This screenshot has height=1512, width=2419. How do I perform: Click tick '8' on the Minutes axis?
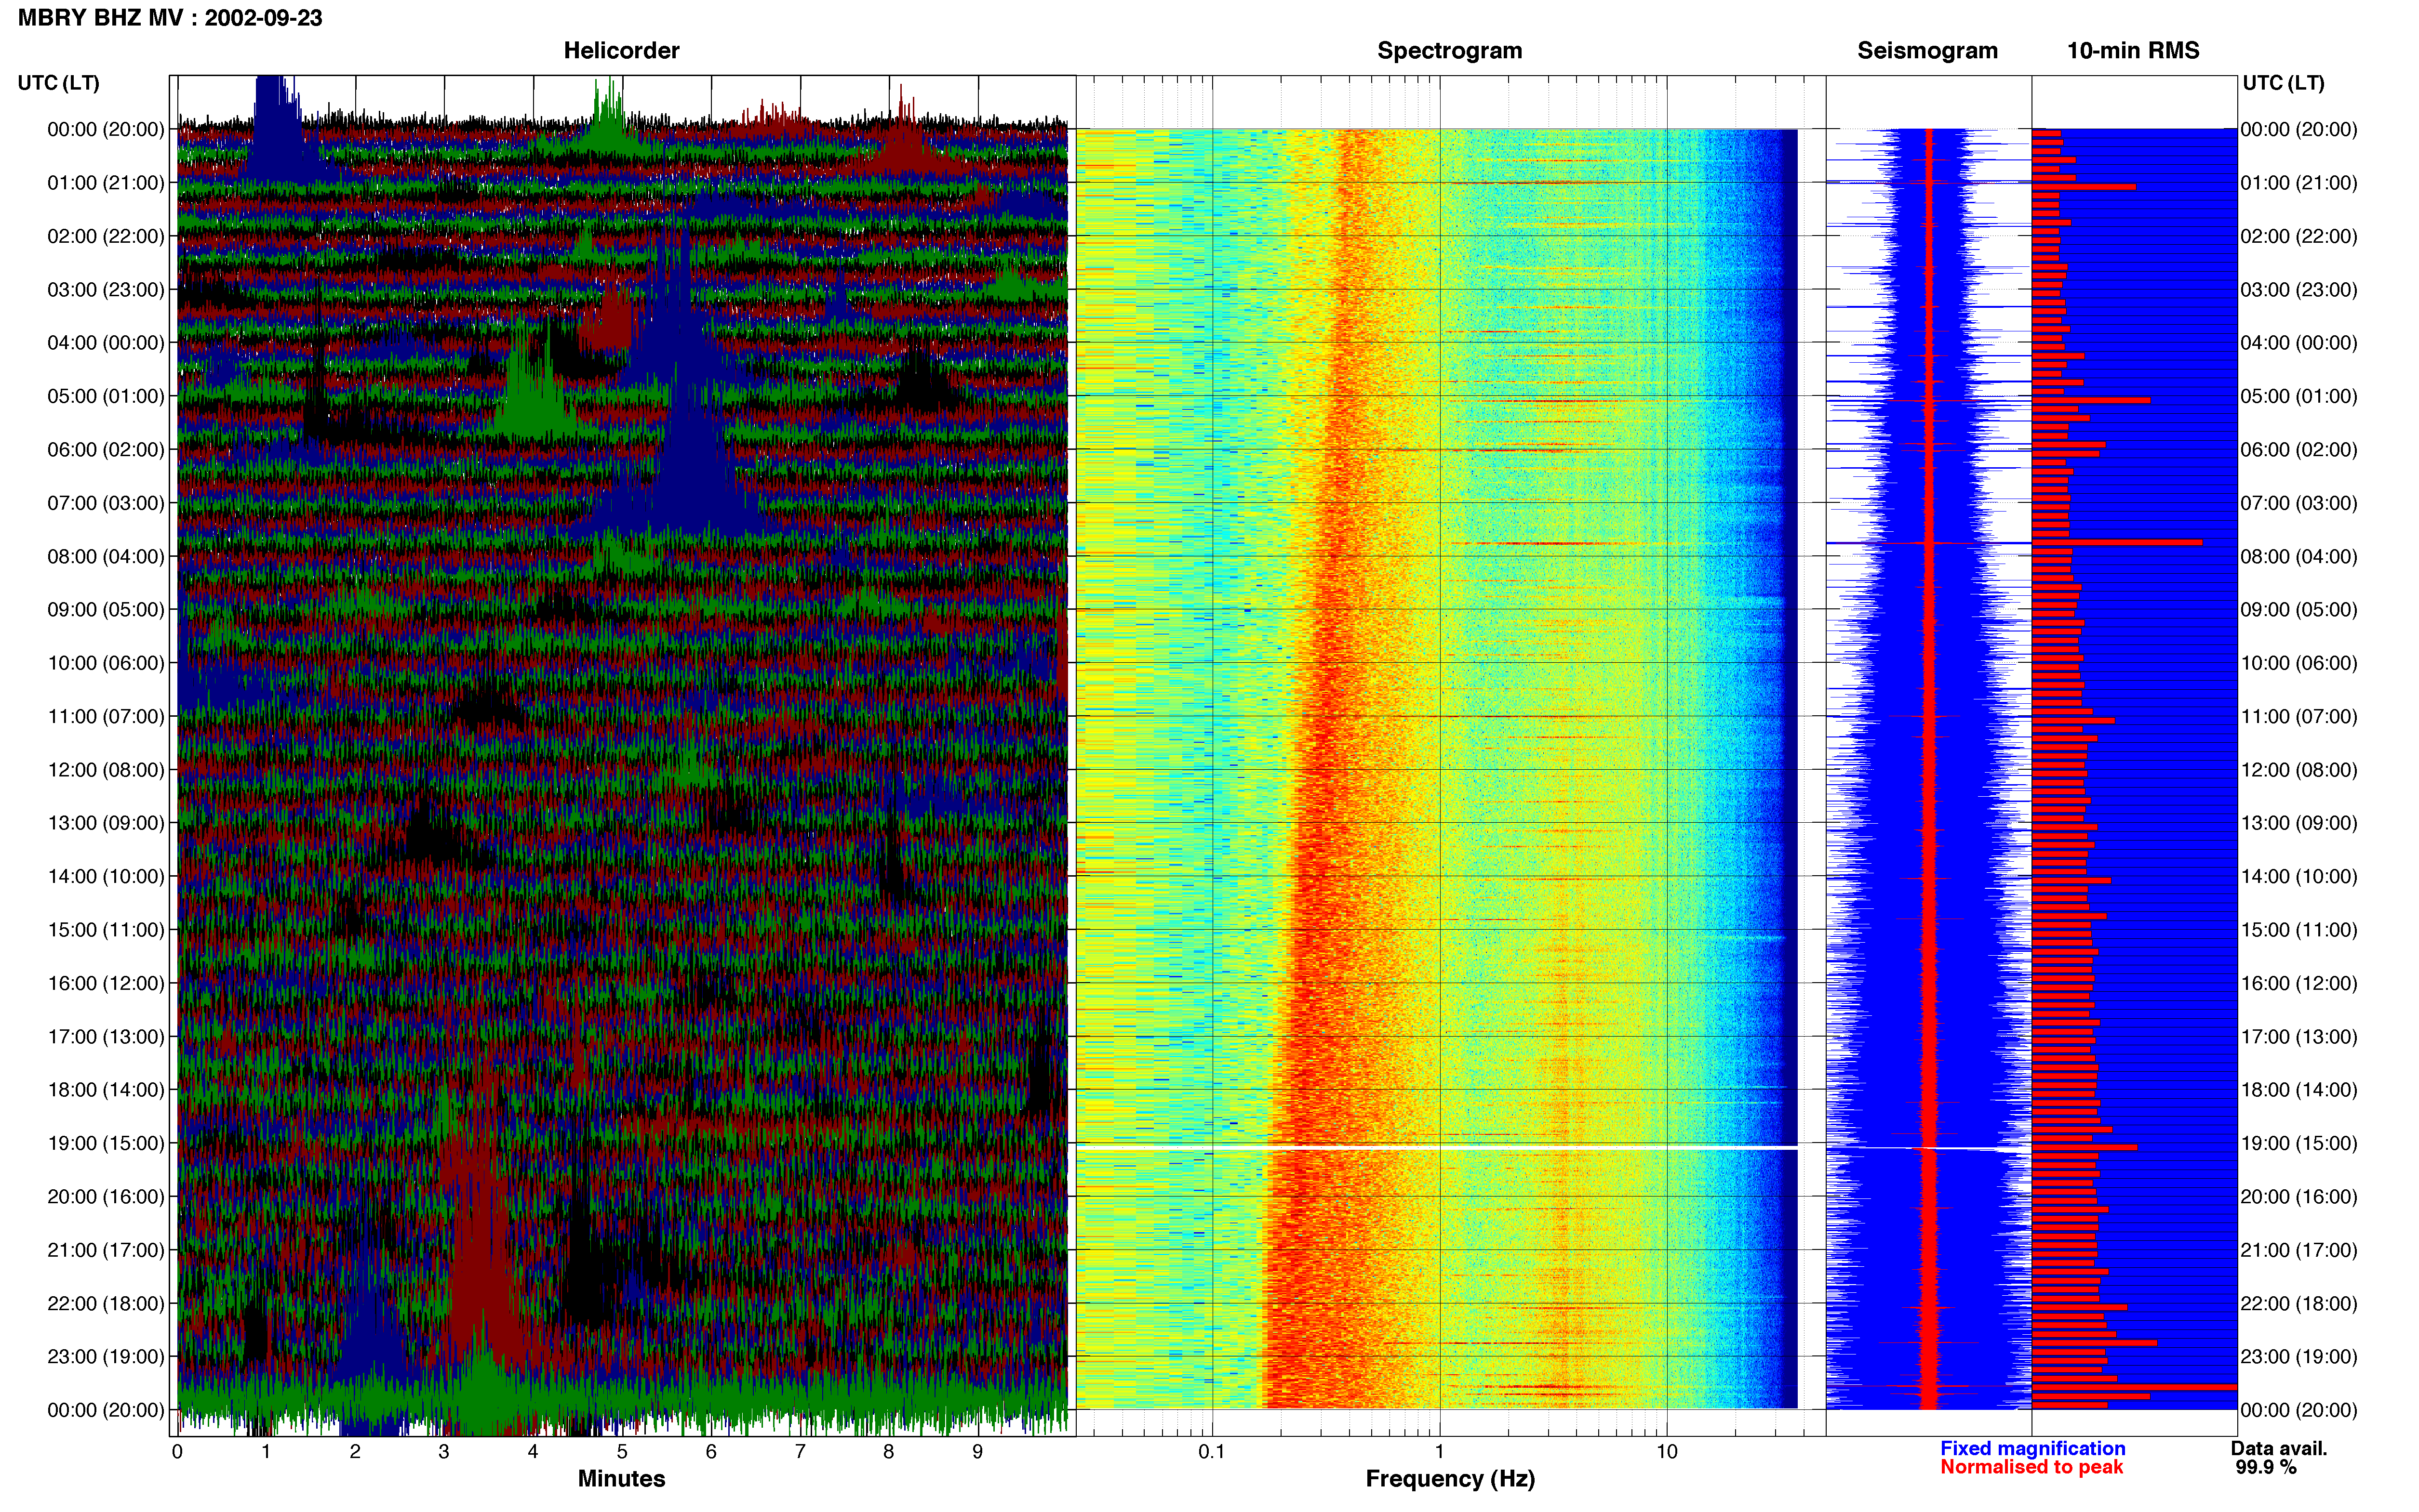888,1452
